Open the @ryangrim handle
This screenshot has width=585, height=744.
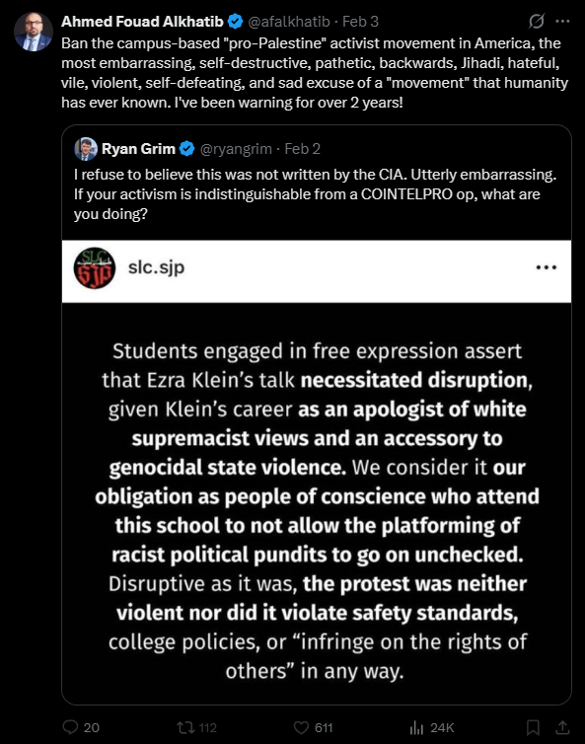[x=236, y=149]
